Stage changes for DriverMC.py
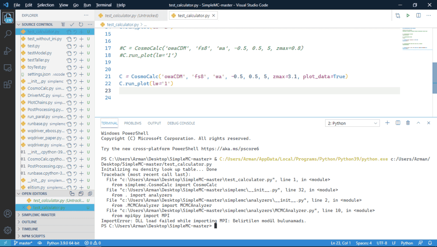This screenshot has width=437, height=247. [x=81, y=96]
